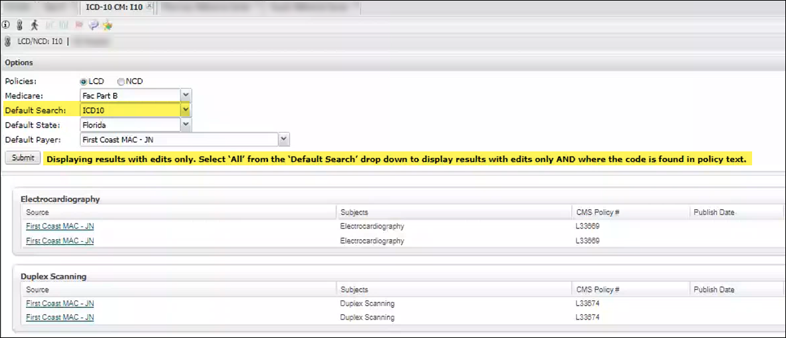This screenshot has width=786, height=338.
Task: Open the Default State dropdown arrow
Action: pyautogui.click(x=186, y=125)
